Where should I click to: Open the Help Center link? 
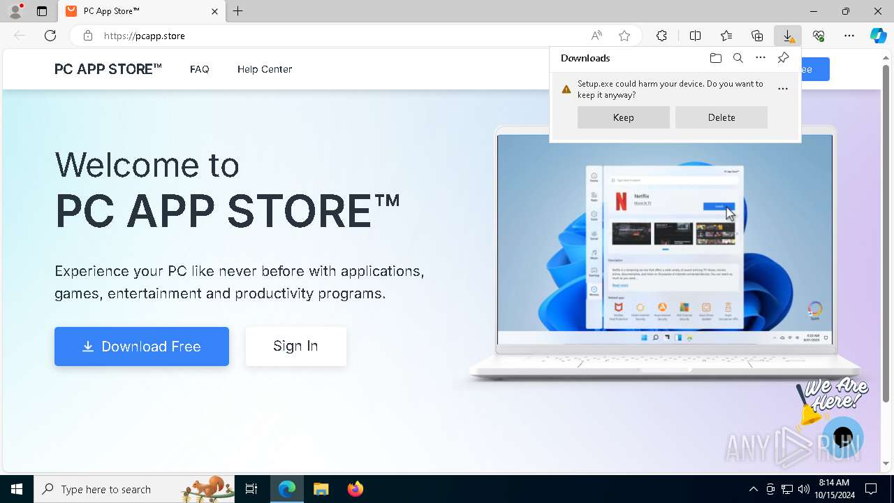(265, 69)
